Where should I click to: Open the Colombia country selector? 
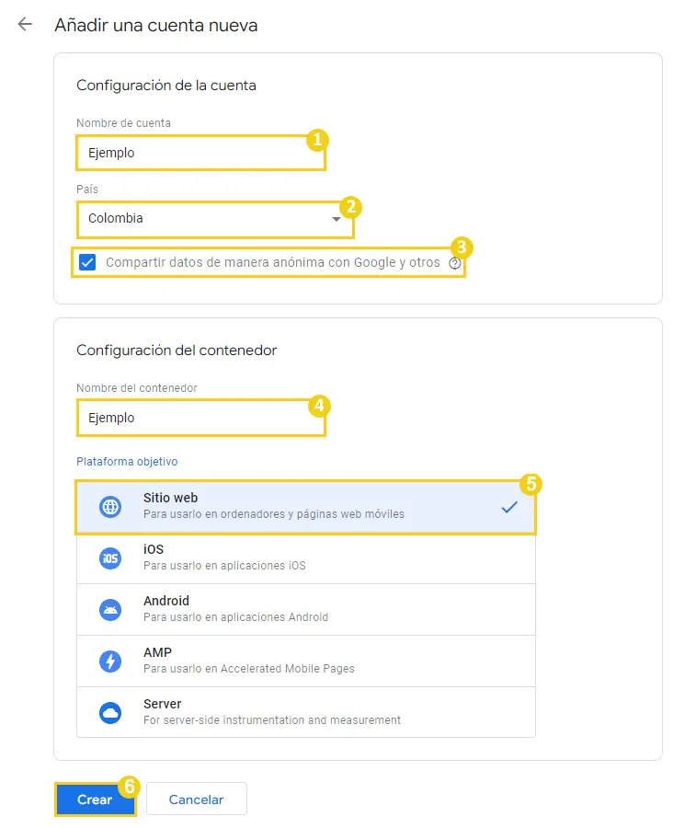(x=215, y=219)
